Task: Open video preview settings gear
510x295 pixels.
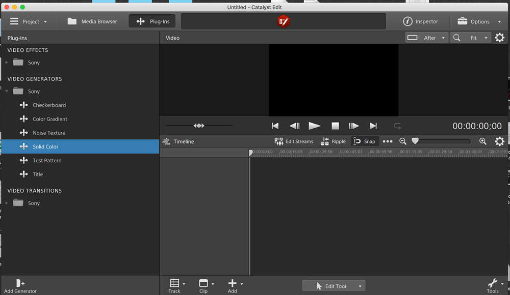Action: click(x=500, y=38)
